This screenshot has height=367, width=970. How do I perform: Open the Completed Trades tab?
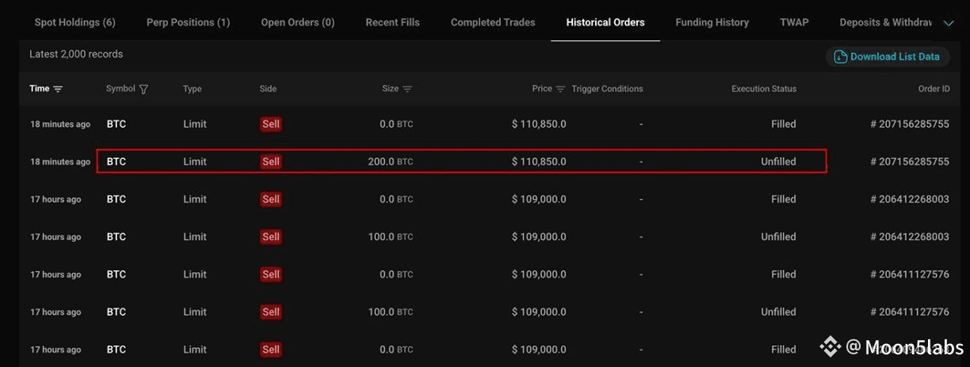click(493, 22)
